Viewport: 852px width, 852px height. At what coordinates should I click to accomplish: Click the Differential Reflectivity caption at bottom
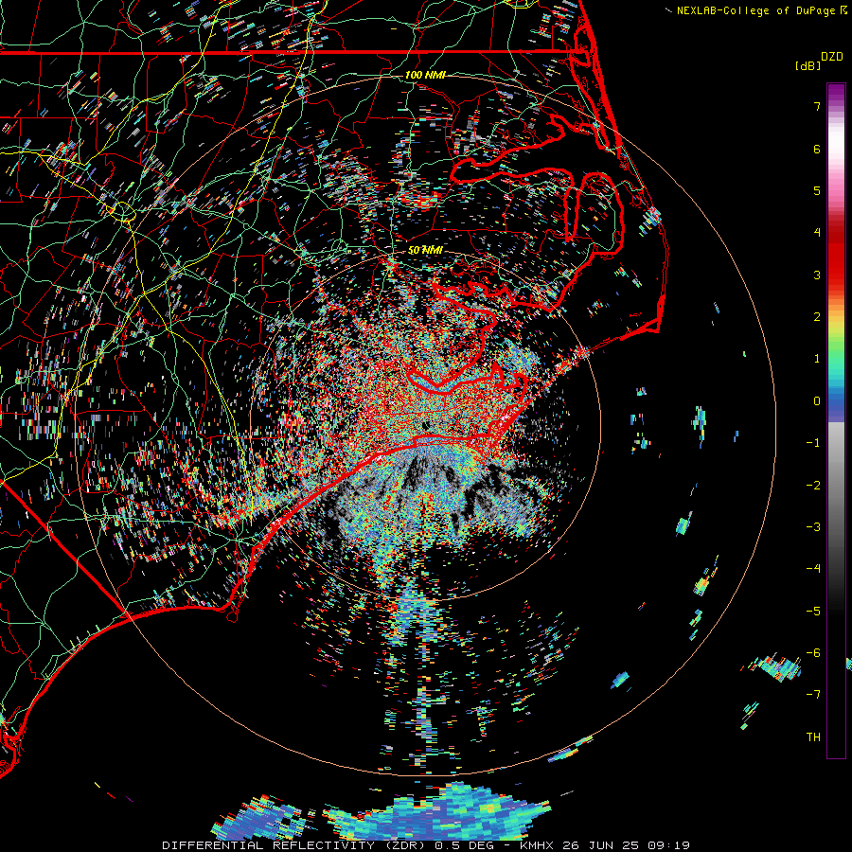tap(426, 845)
